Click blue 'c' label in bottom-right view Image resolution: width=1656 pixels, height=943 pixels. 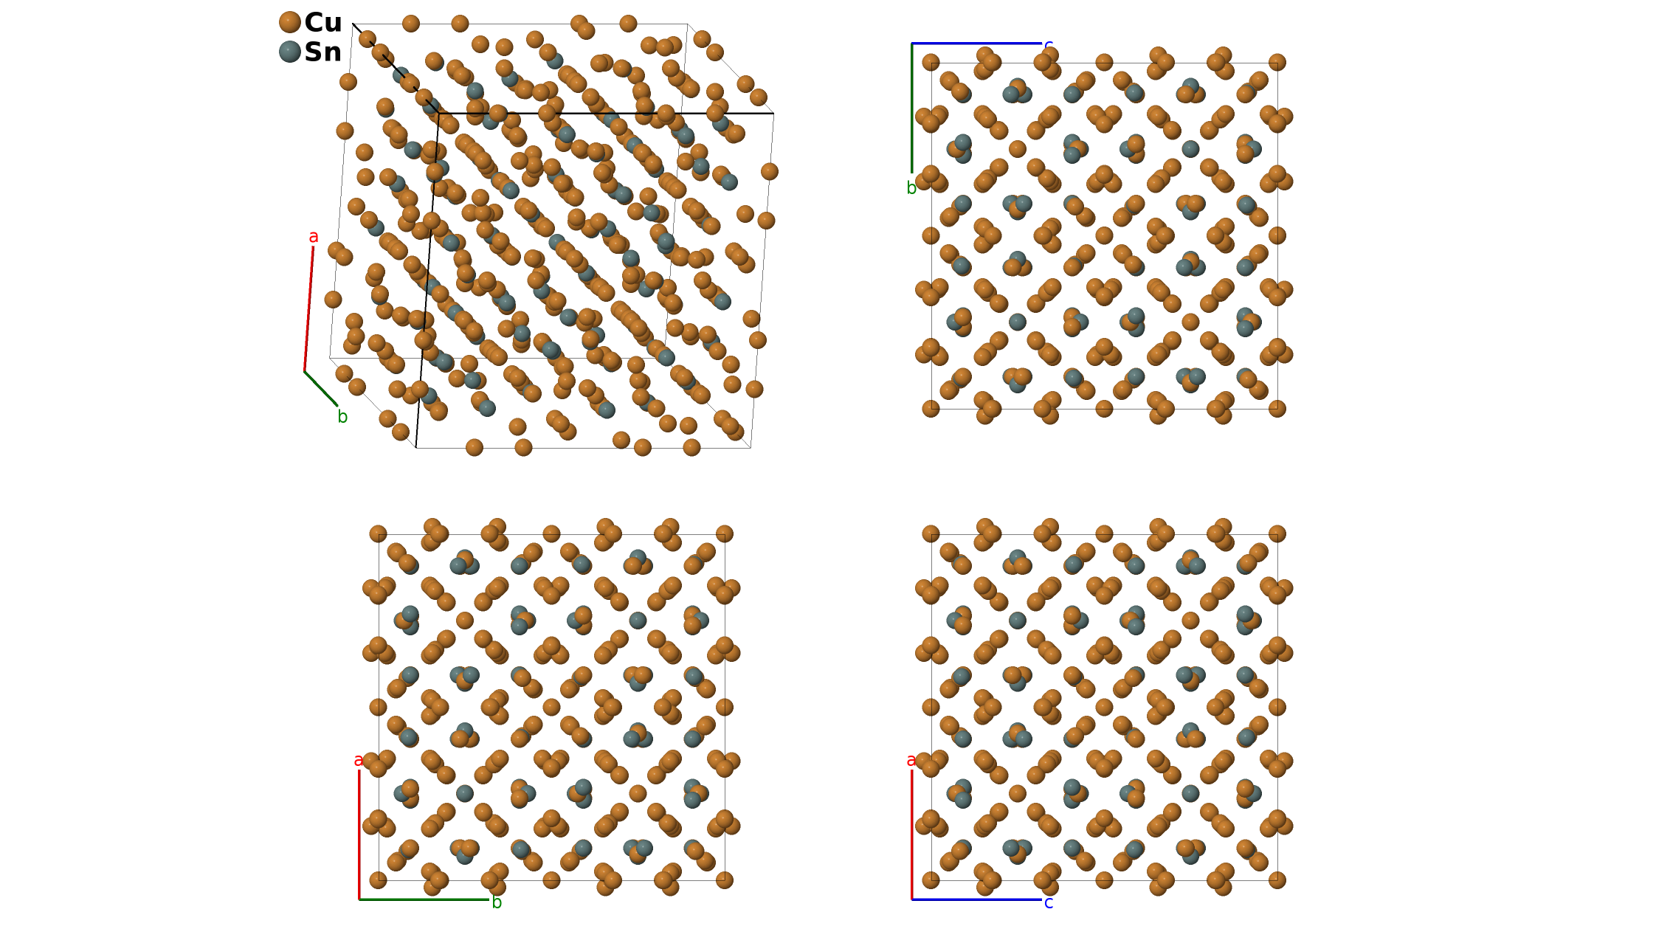[x=1049, y=902]
